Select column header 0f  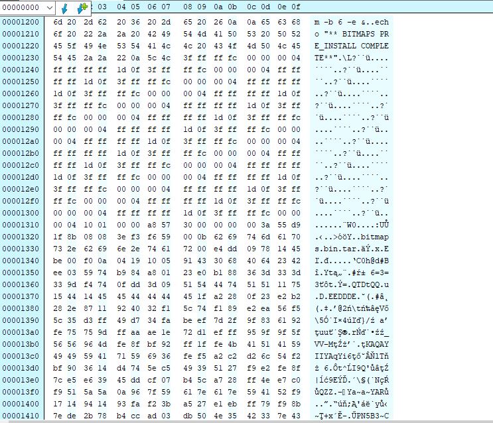296,7
